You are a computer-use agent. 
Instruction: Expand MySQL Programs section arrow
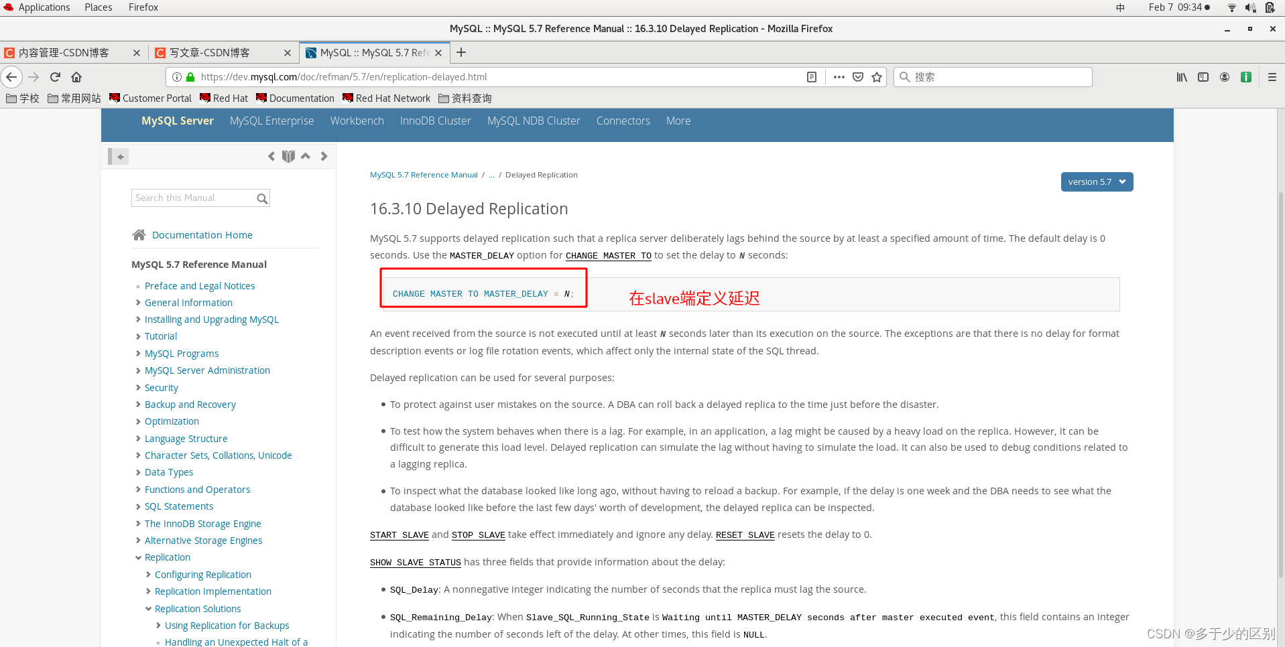(138, 354)
